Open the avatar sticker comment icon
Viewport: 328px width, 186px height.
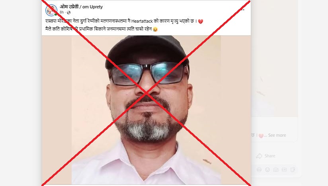259,170
